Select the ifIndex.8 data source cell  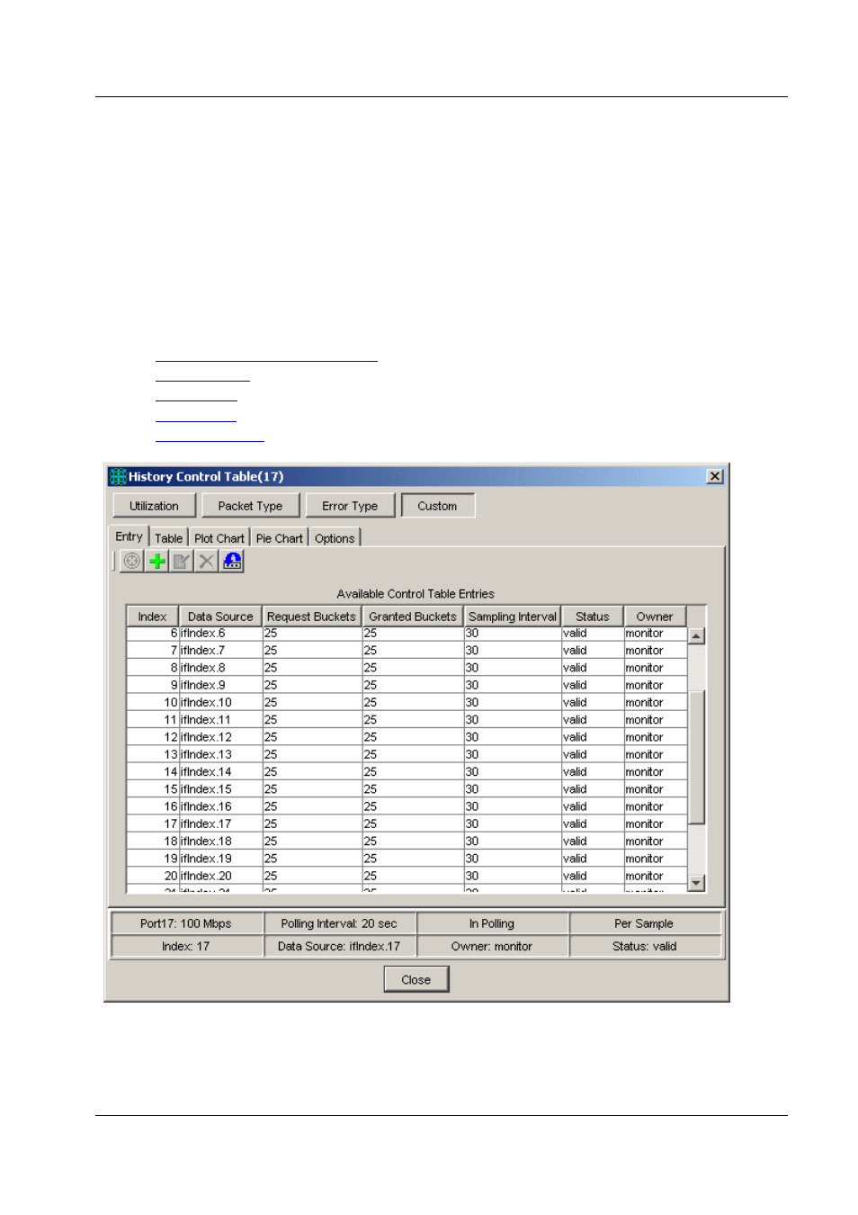[220, 668]
